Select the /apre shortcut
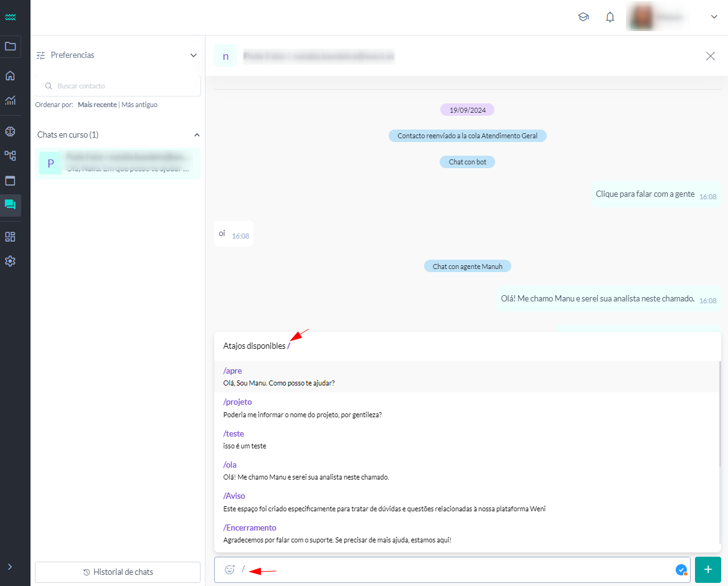The width and height of the screenshot is (728, 586). click(467, 377)
